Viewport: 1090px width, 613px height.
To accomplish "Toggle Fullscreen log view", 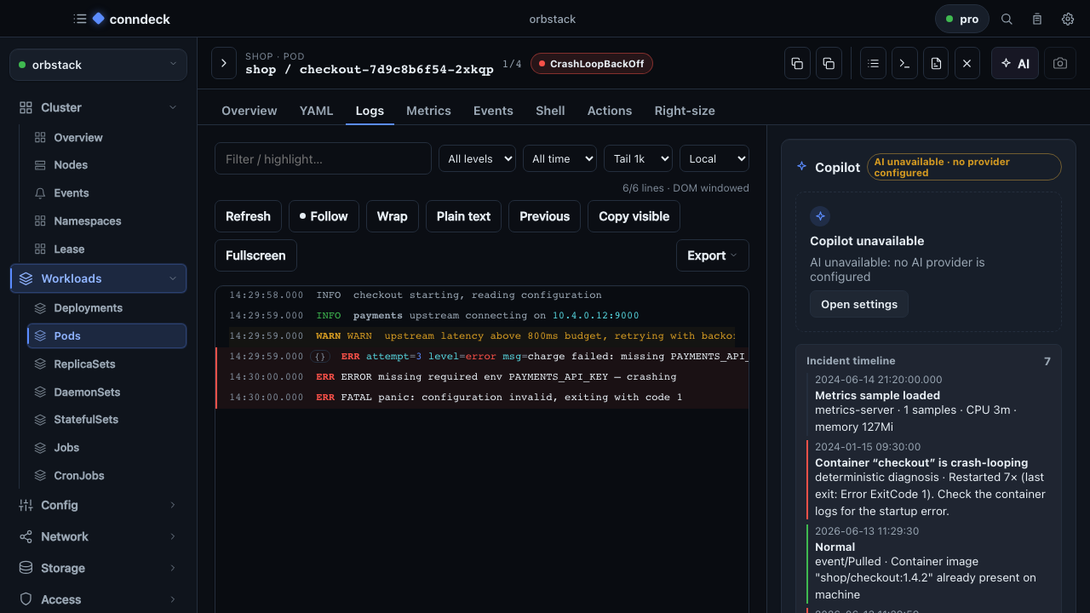I will coord(255,255).
